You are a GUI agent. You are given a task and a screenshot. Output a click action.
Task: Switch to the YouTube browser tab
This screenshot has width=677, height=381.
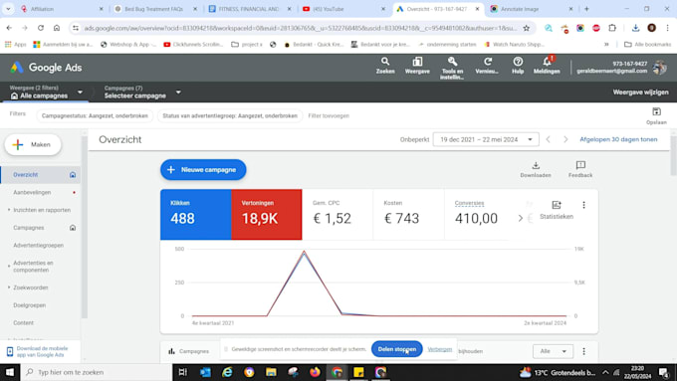pyautogui.click(x=343, y=9)
